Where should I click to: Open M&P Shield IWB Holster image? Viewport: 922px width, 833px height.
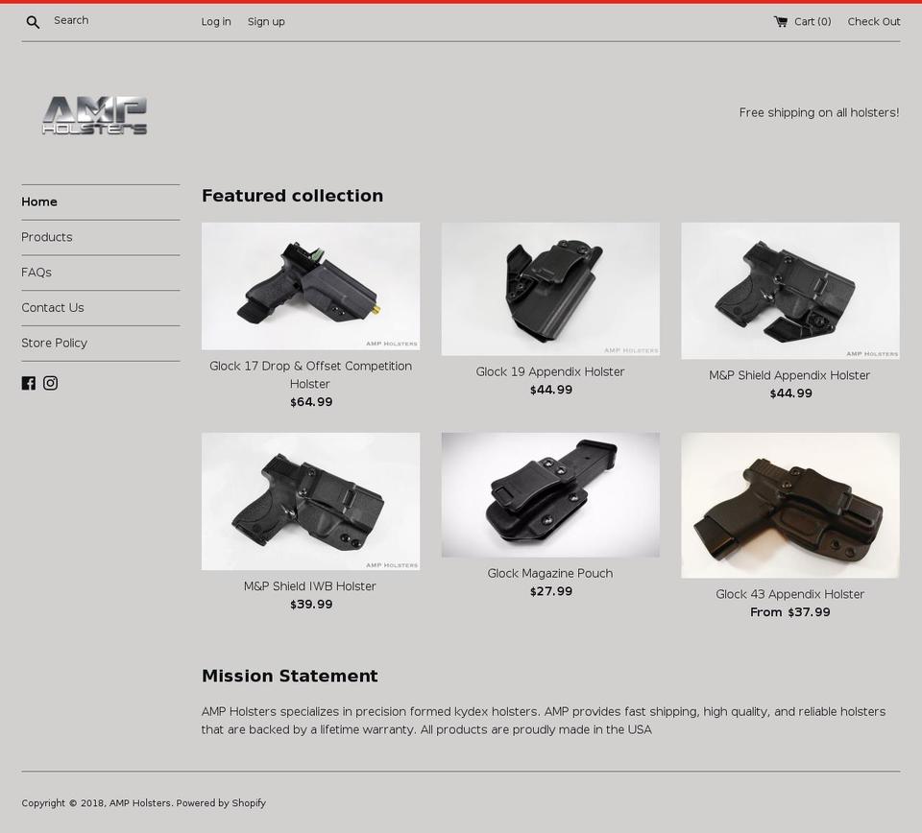pyautogui.click(x=310, y=502)
